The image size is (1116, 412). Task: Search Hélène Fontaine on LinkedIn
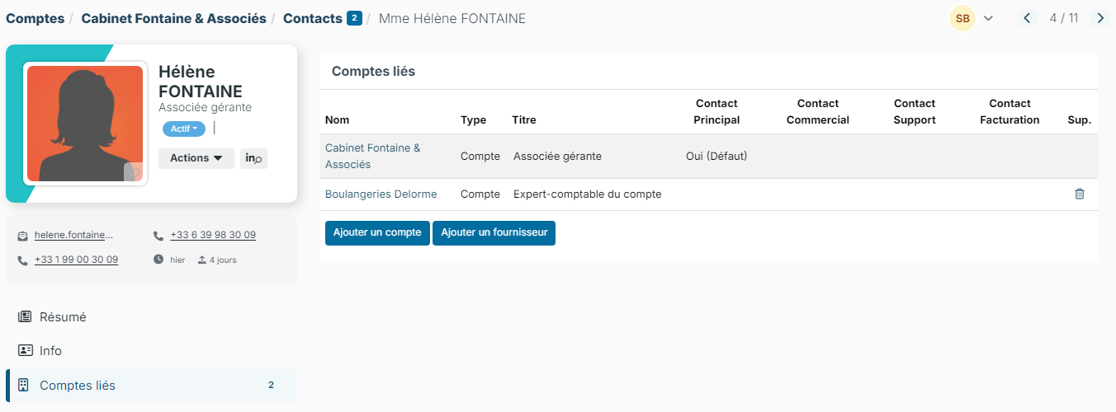[253, 158]
